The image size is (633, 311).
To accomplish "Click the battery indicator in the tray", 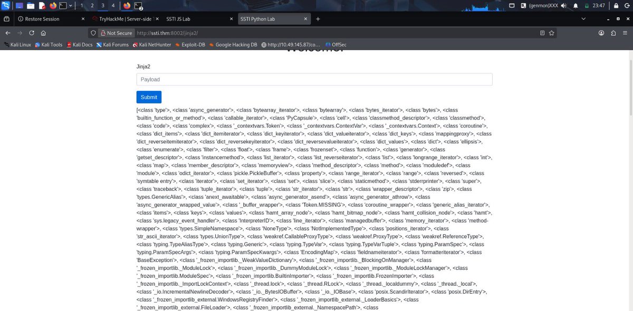I will (587, 6).
